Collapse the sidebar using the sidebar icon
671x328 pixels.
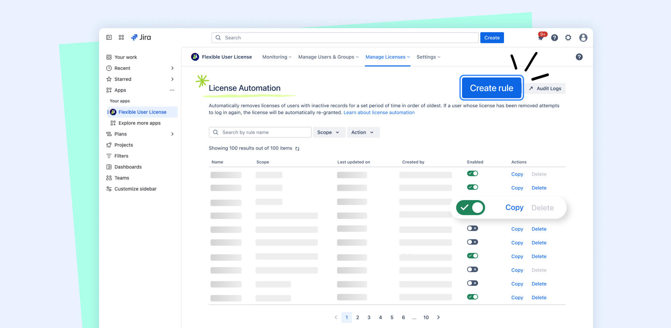click(x=109, y=37)
